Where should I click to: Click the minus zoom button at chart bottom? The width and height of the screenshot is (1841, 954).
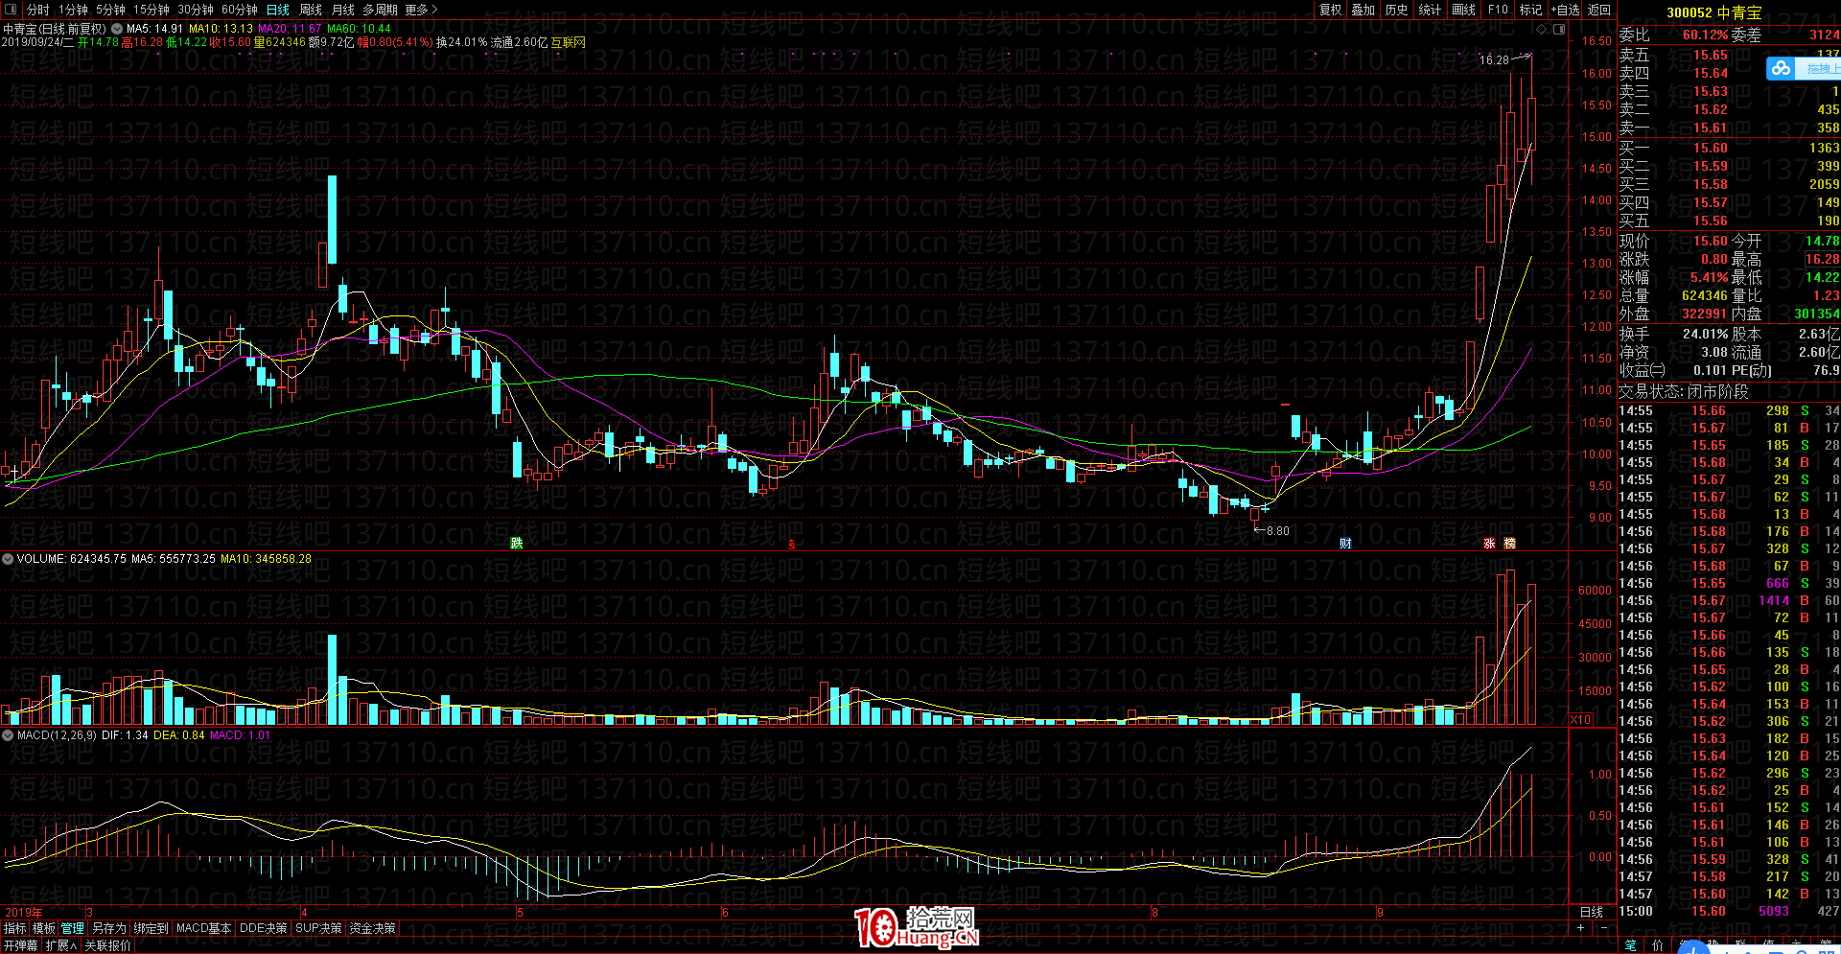pyautogui.click(x=1603, y=928)
